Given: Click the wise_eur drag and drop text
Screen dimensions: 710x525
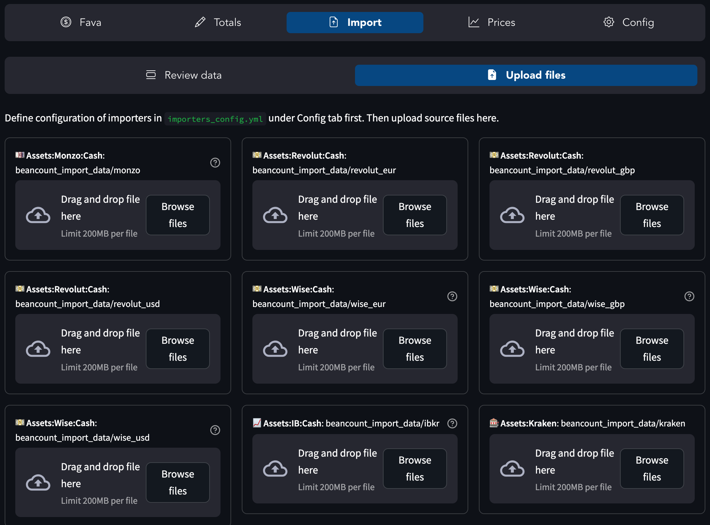Looking at the screenshot, I should 337,341.
